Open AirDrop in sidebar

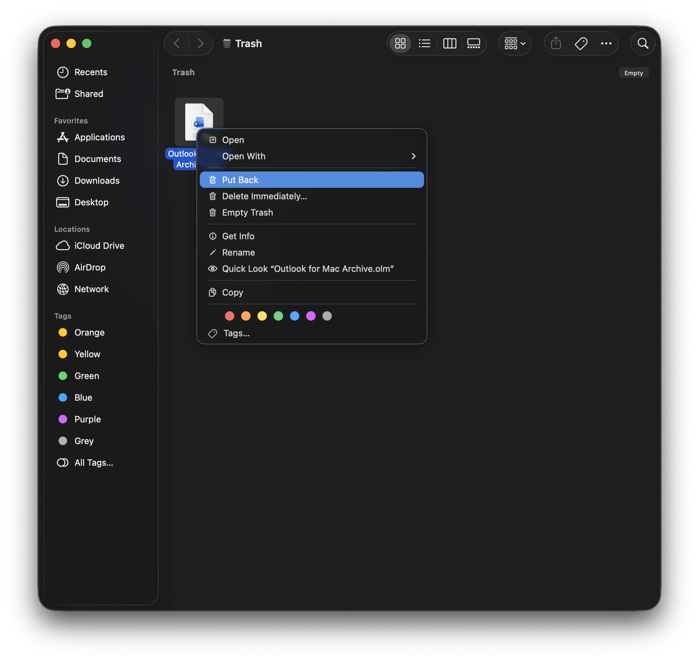tap(90, 267)
